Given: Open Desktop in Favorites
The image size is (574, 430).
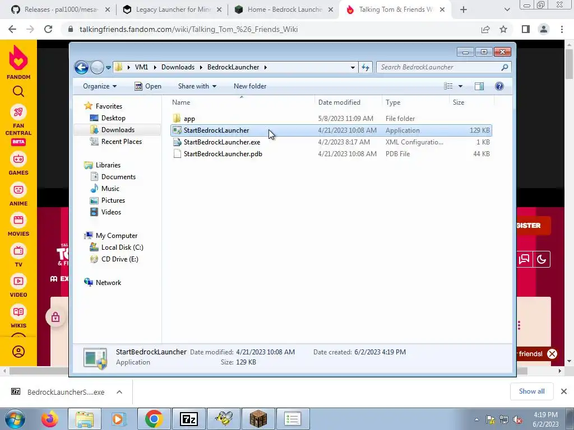Looking at the screenshot, I should tap(113, 118).
